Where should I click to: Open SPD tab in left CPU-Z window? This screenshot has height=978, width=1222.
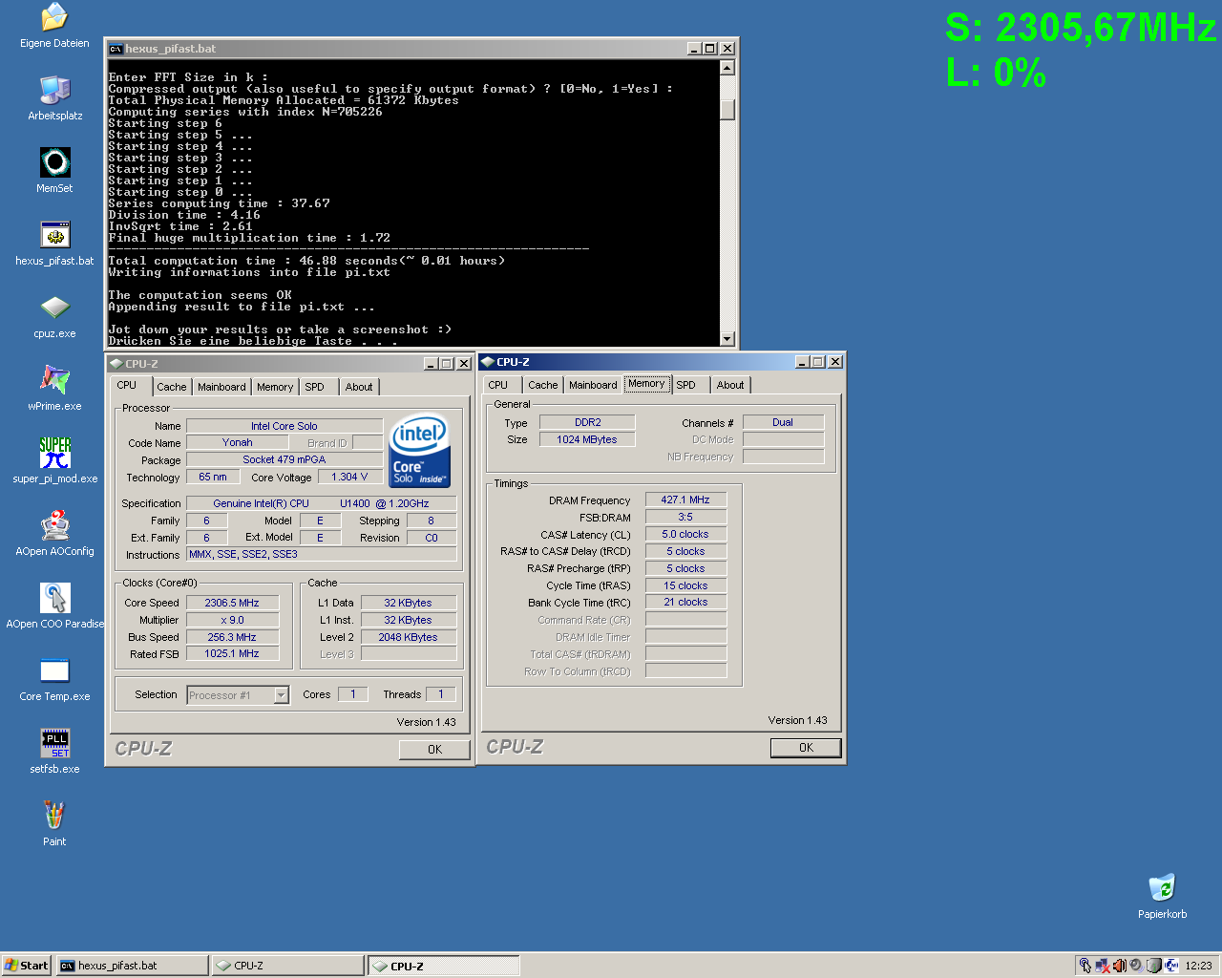tap(315, 387)
